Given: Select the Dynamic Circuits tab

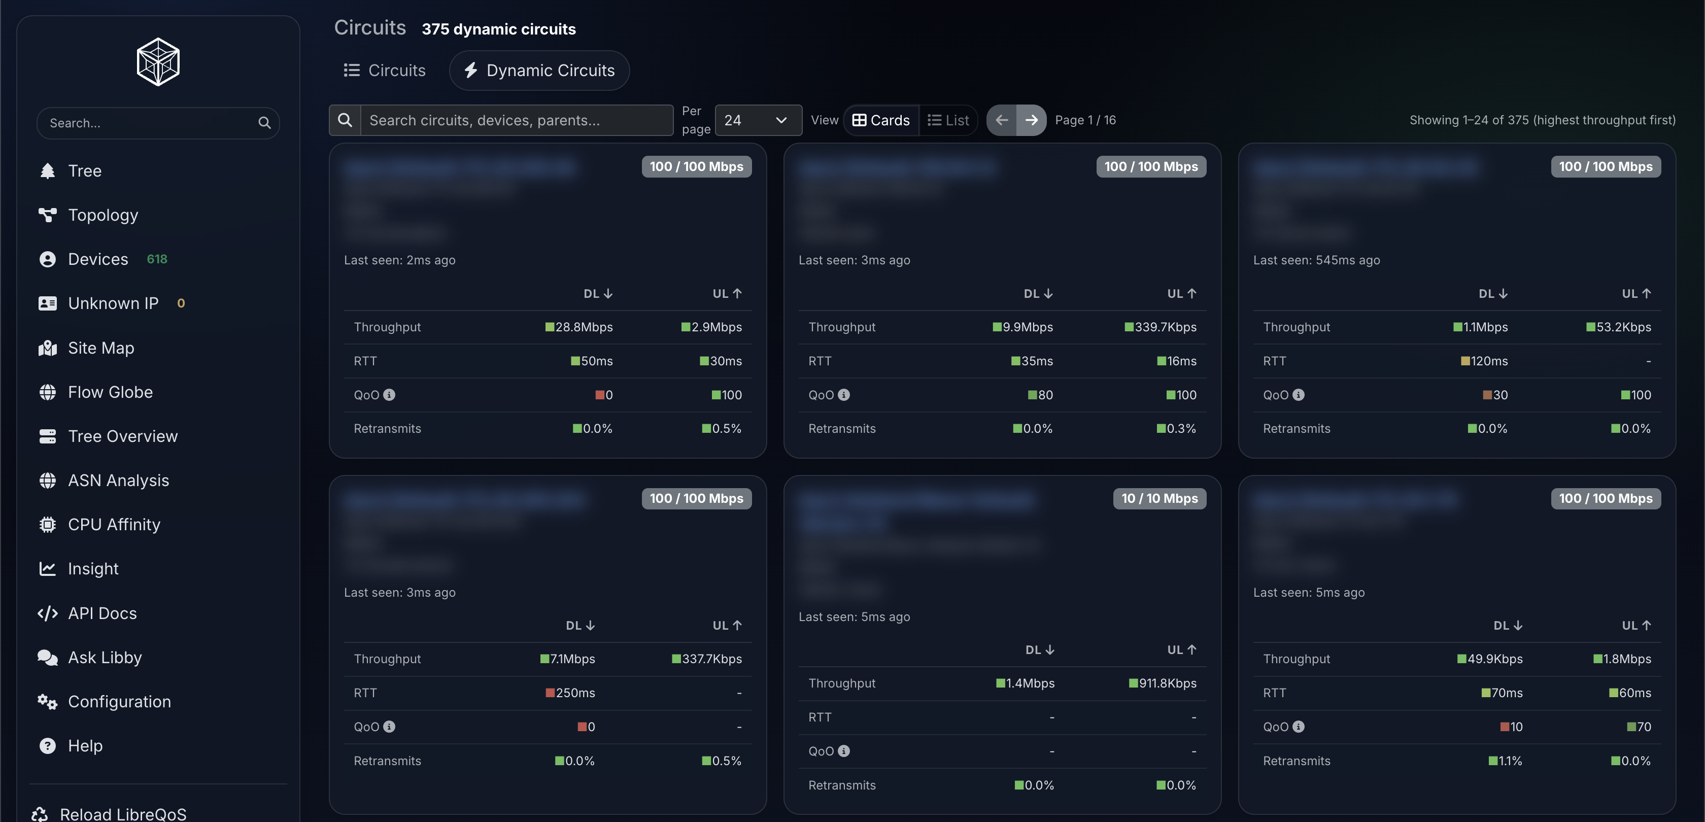Looking at the screenshot, I should pyautogui.click(x=539, y=70).
